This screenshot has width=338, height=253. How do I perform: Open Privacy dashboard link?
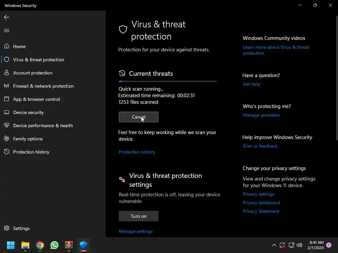click(x=261, y=203)
